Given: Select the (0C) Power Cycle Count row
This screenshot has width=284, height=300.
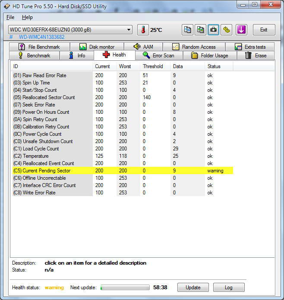Looking at the screenshot, I should tap(123, 134).
